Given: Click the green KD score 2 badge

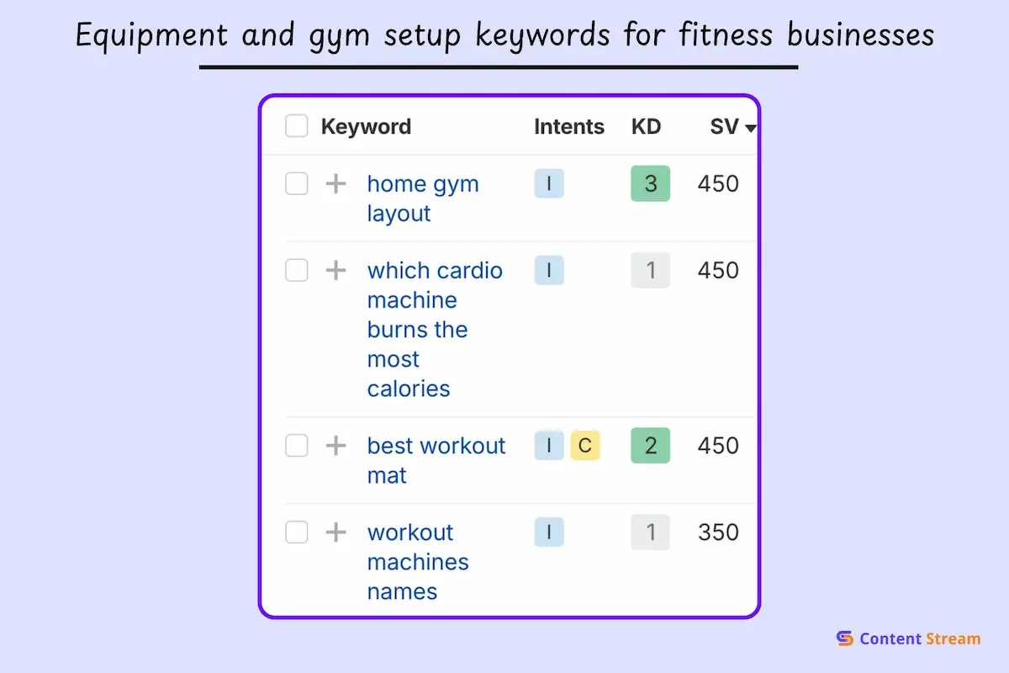Looking at the screenshot, I should [650, 445].
